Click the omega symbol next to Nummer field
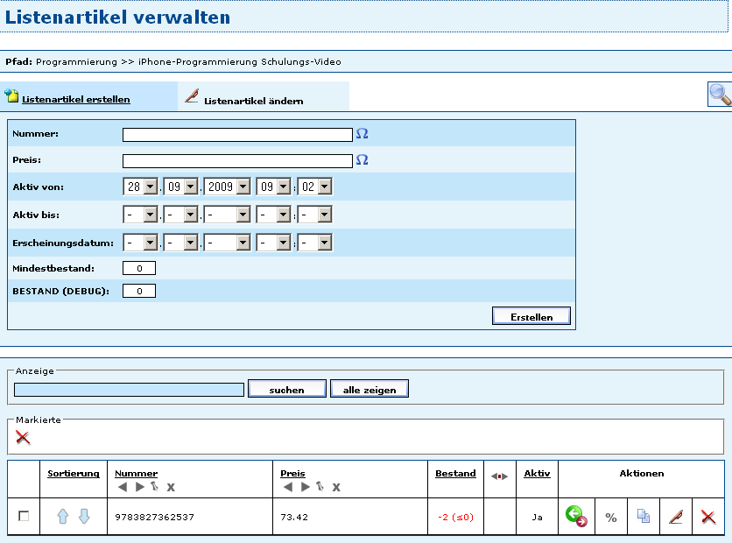 pos(362,134)
